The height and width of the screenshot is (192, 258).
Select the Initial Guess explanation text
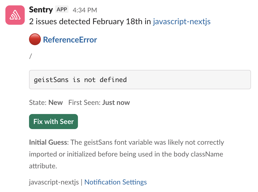[x=126, y=154]
